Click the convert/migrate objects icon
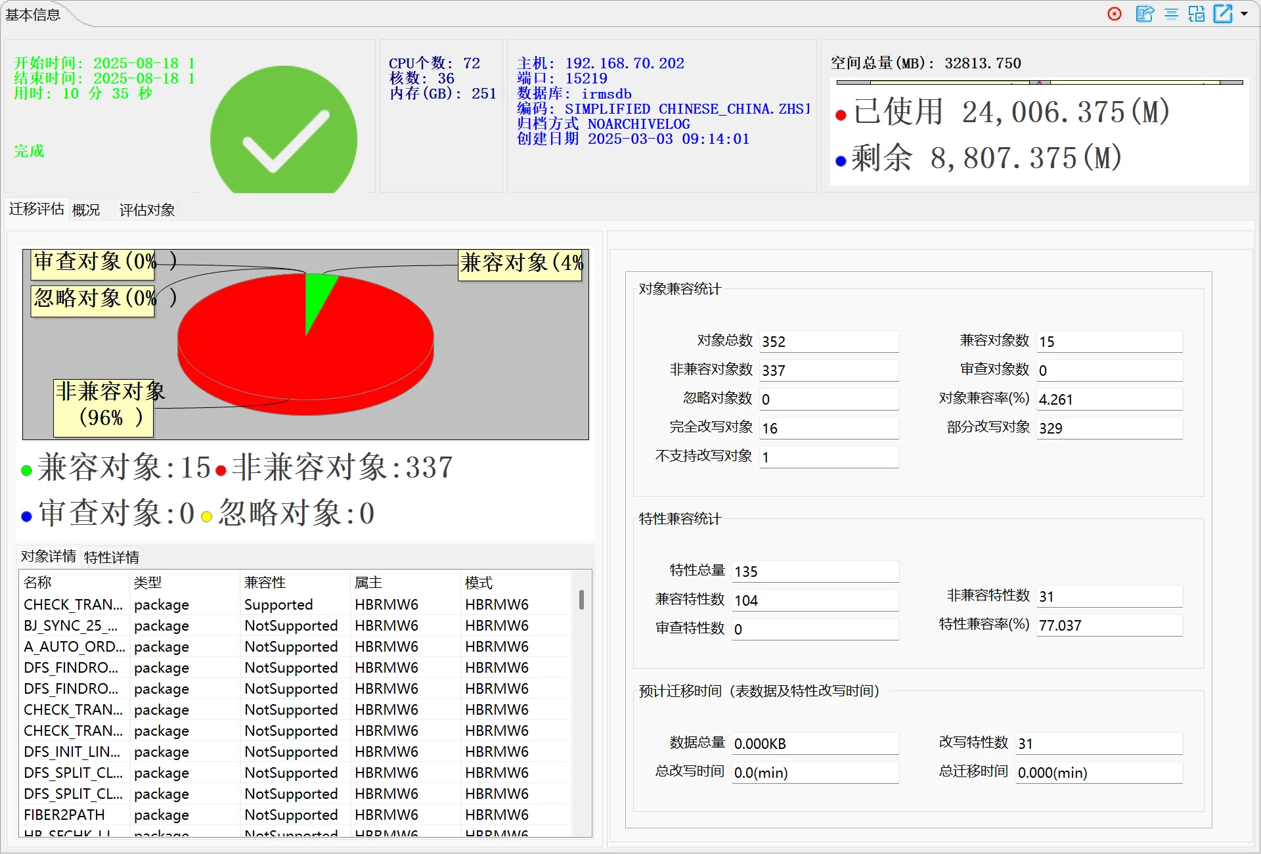Image resolution: width=1261 pixels, height=854 pixels. click(1197, 14)
